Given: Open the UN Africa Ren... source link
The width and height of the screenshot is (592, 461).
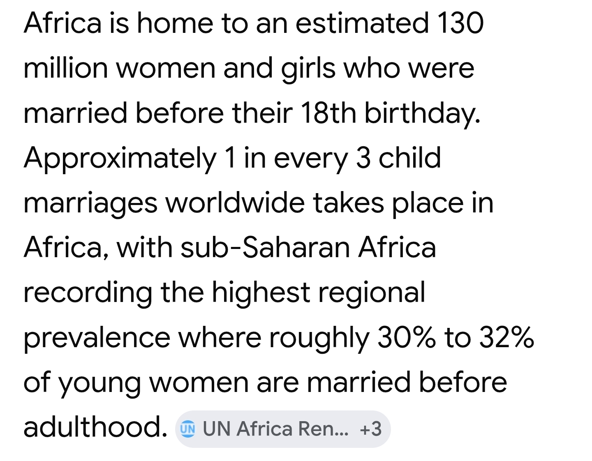Looking at the screenshot, I should click(275, 429).
